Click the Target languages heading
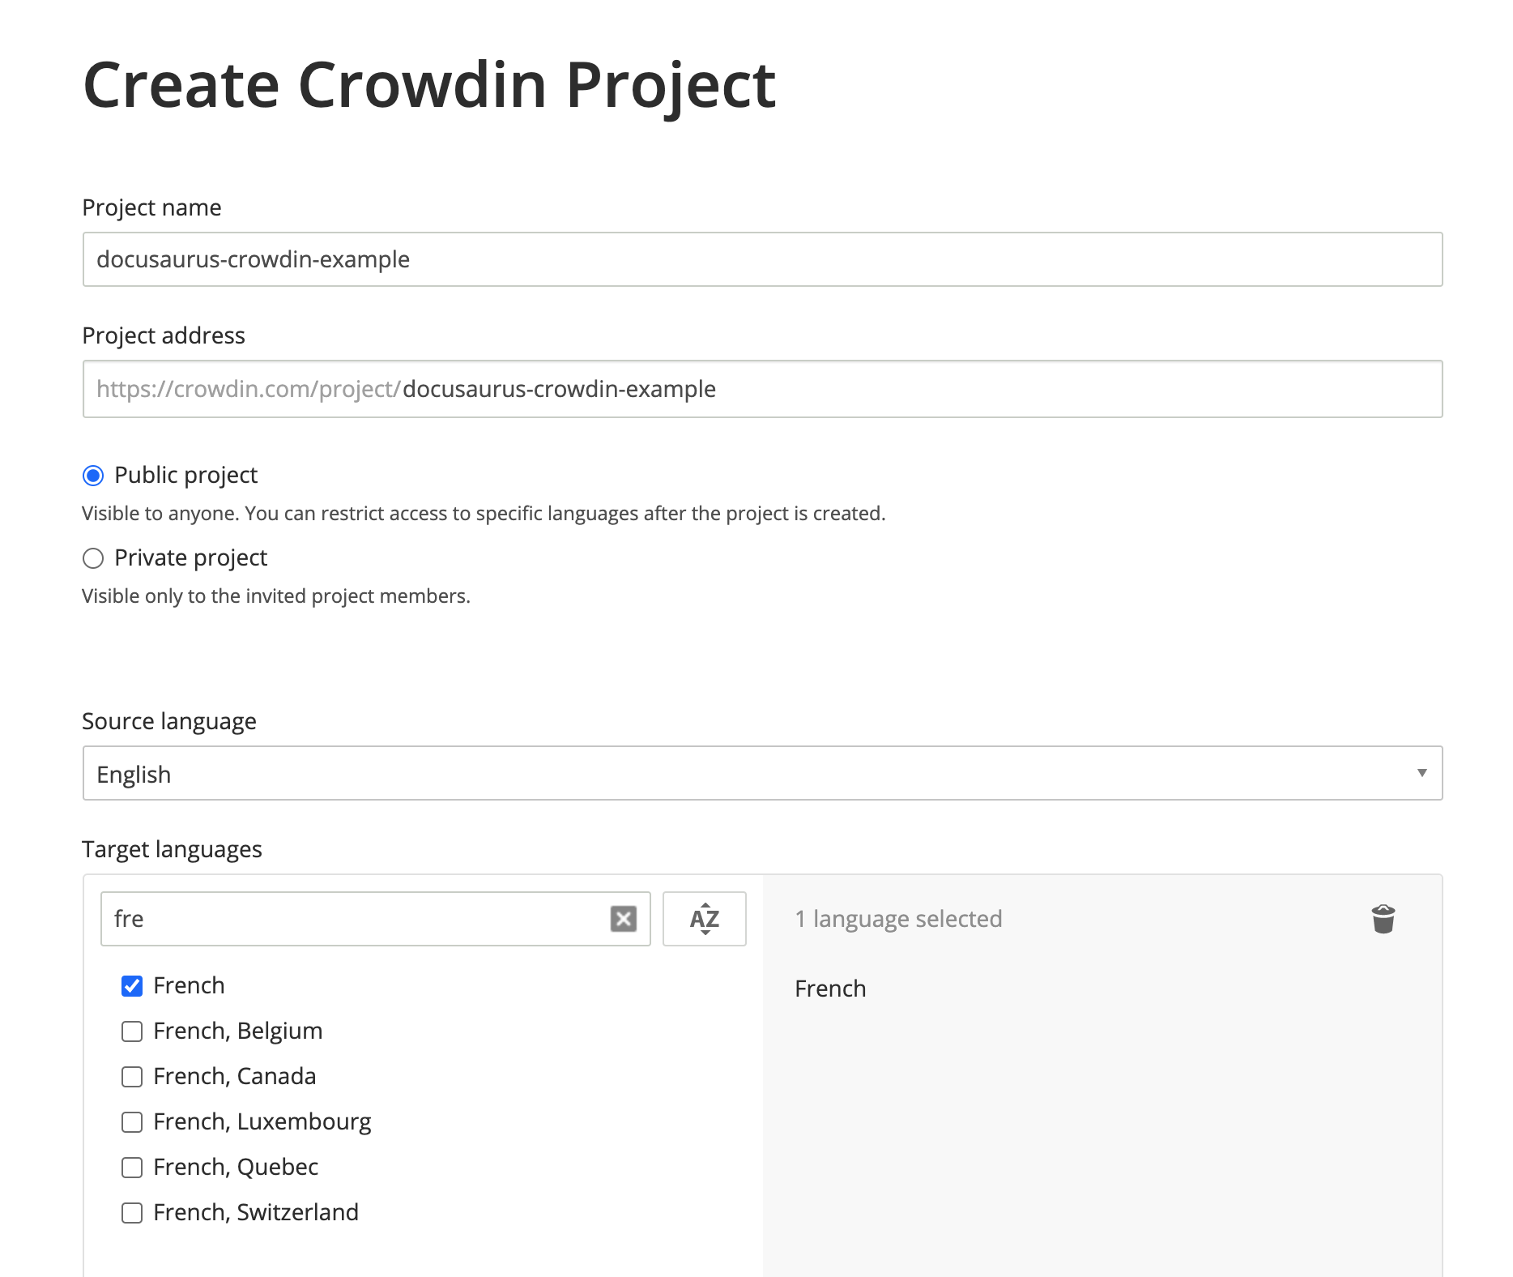The height and width of the screenshot is (1277, 1513). pyautogui.click(x=171, y=848)
